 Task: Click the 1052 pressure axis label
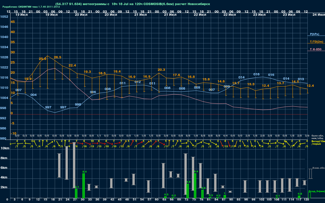pyautogui.click(x=4, y=17)
